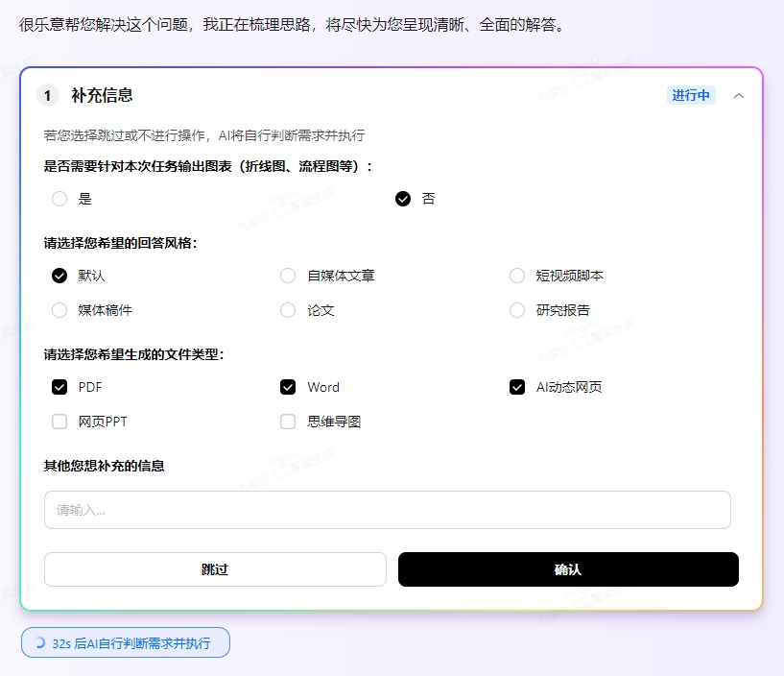Uncheck the AI动态网页 file type checkbox

[x=517, y=387]
